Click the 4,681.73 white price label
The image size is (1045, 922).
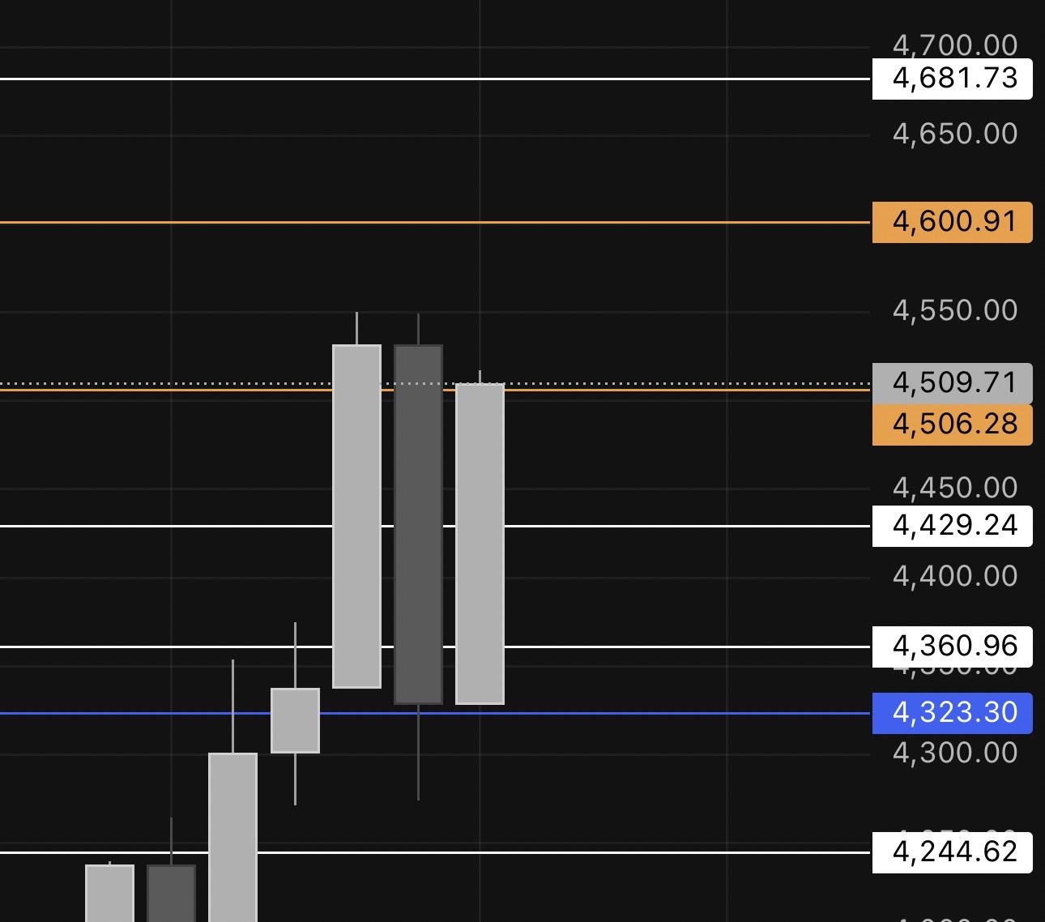click(952, 79)
